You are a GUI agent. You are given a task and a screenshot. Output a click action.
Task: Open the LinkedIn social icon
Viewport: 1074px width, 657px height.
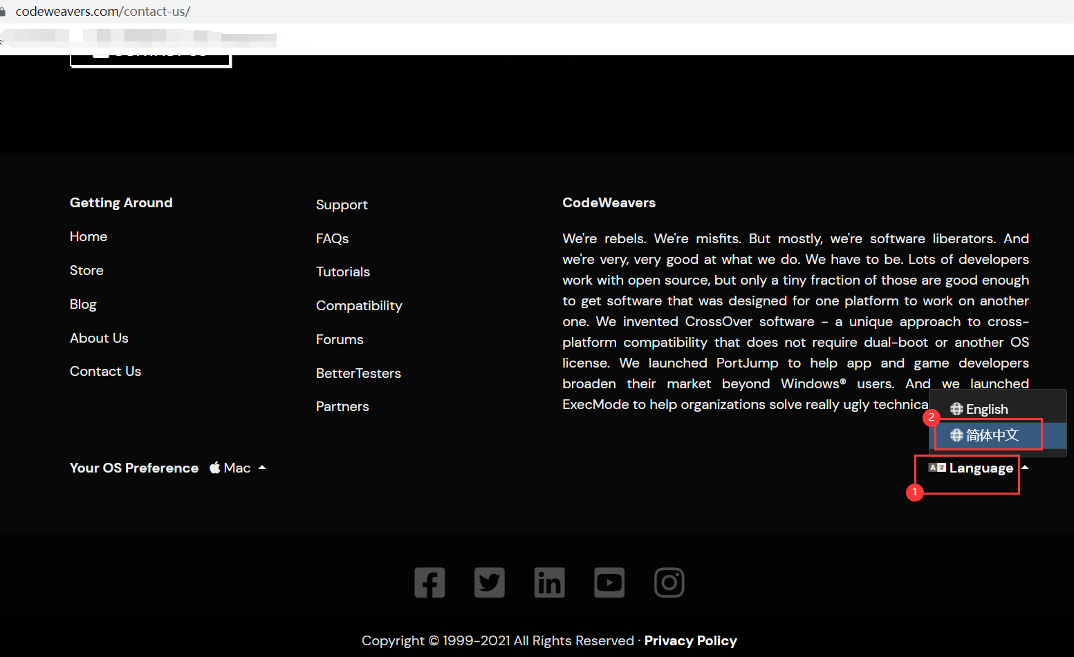click(x=550, y=582)
